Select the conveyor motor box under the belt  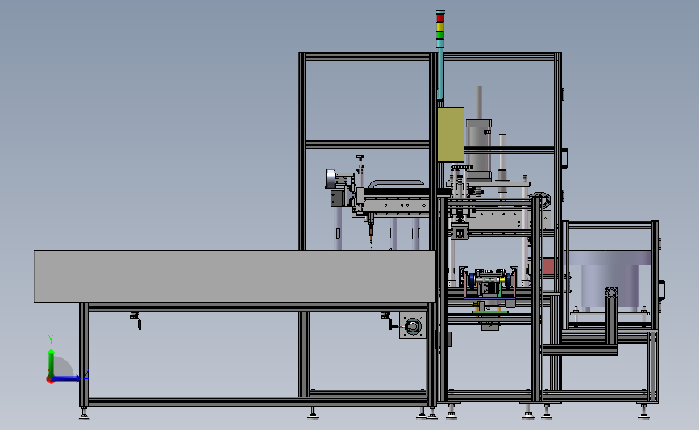(x=413, y=326)
